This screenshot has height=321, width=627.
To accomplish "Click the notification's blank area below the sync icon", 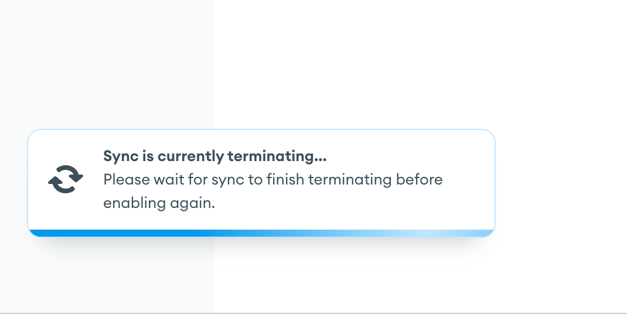I will (x=66, y=214).
